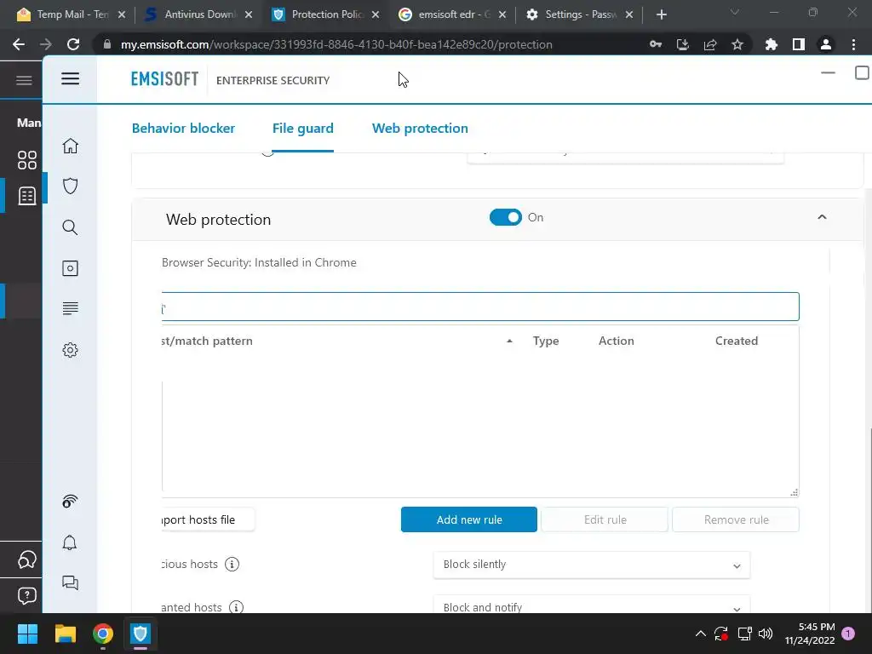
Task: Click the browser address bar URL
Action: point(336,44)
